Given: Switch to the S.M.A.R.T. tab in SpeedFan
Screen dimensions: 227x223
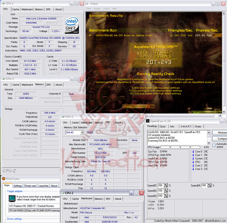Looking at the screenshot, I should [x=186, y=127].
